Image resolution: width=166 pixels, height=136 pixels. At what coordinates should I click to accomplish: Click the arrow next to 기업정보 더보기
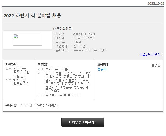162,55
